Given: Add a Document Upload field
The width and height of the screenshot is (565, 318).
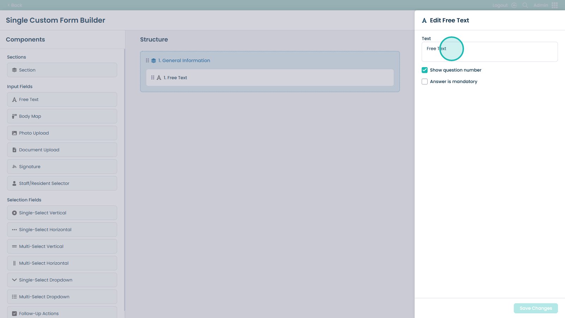Looking at the screenshot, I should click(62, 150).
